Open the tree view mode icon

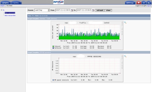click(x=139, y=3)
